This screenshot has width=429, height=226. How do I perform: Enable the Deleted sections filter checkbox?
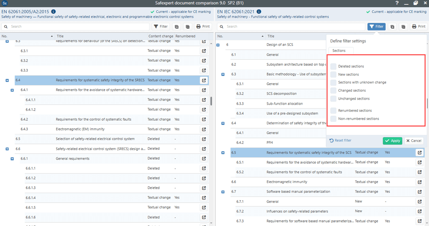click(333, 66)
